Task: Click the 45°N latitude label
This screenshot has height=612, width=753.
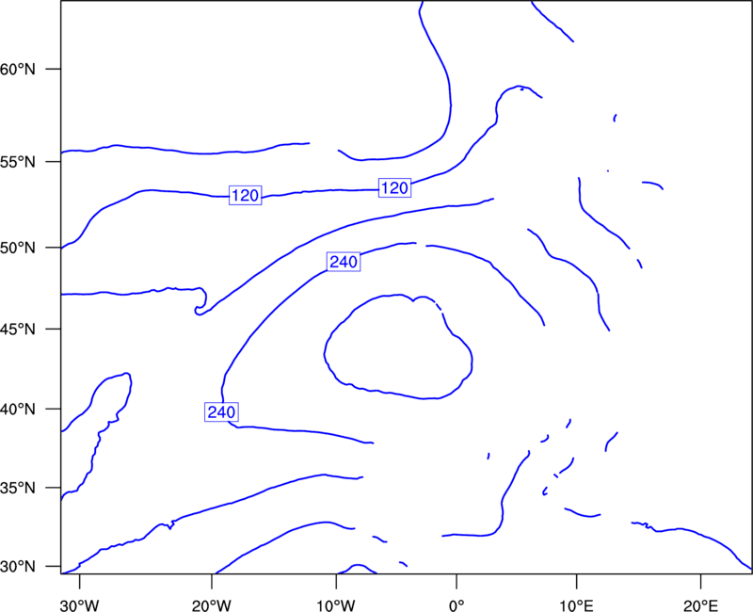Action: 18,329
